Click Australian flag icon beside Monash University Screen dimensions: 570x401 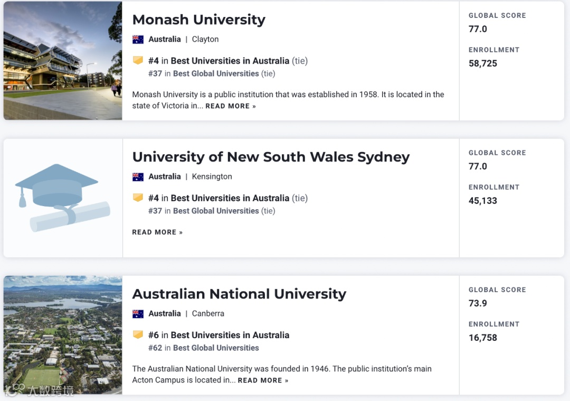coord(138,39)
